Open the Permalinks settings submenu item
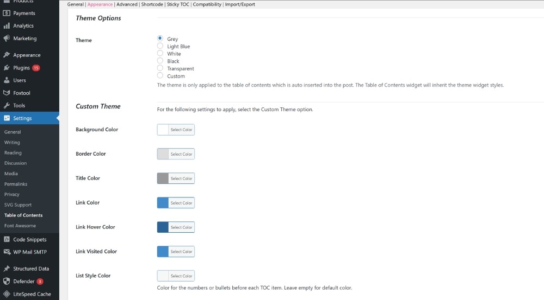This screenshot has height=300, width=544. point(16,184)
